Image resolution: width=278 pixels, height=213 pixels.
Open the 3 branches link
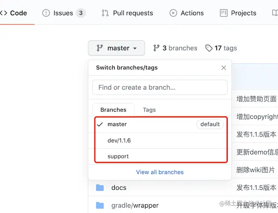[x=175, y=48]
